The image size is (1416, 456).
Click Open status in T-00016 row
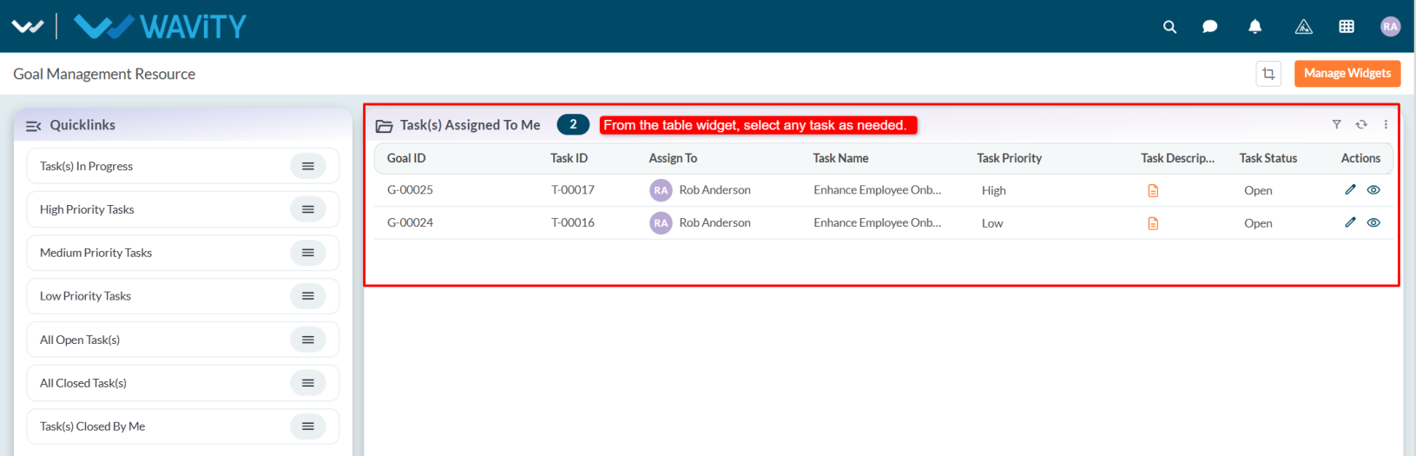coord(1258,223)
